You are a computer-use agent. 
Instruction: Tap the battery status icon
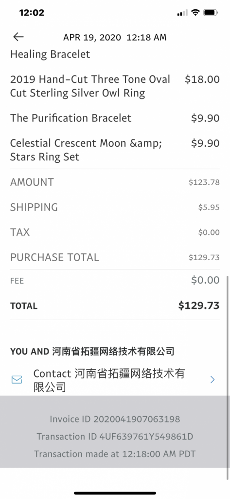click(x=210, y=13)
